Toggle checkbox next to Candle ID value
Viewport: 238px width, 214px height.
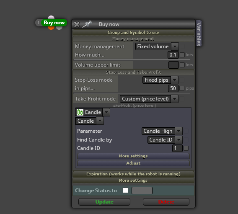coord(186,148)
